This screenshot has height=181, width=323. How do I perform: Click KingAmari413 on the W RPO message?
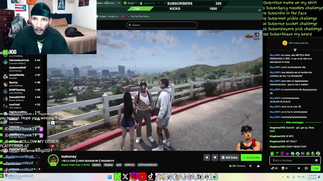[277, 136]
